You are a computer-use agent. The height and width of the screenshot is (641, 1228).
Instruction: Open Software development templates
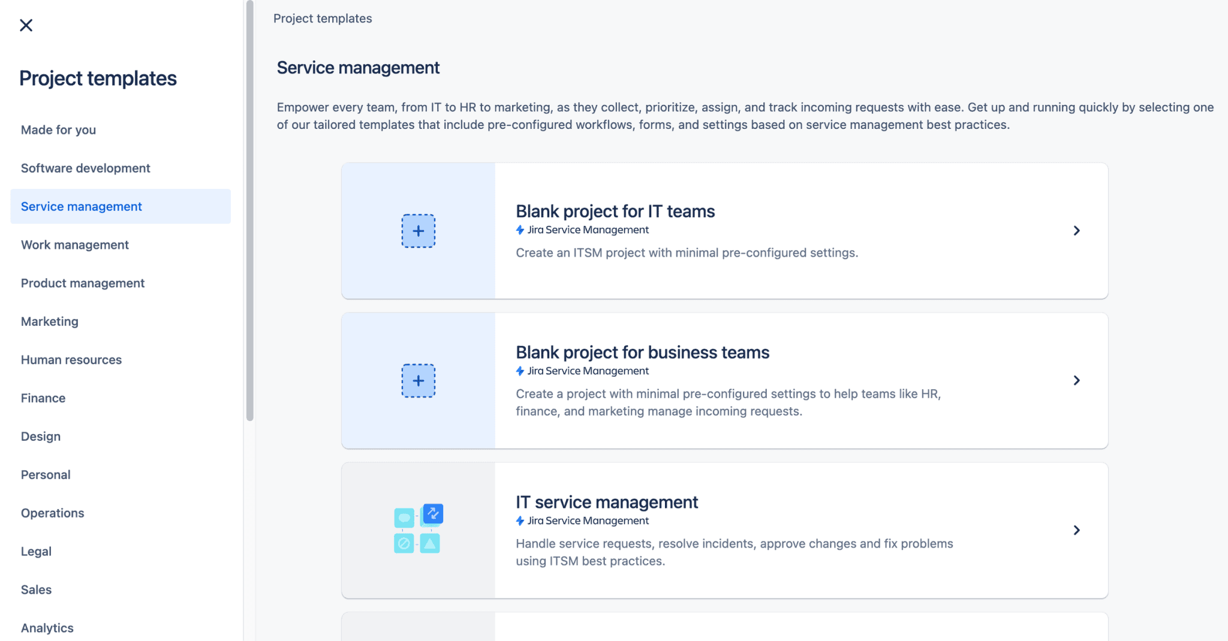(x=85, y=168)
